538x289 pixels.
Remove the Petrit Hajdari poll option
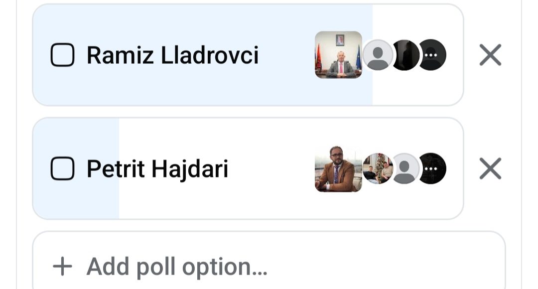490,168
